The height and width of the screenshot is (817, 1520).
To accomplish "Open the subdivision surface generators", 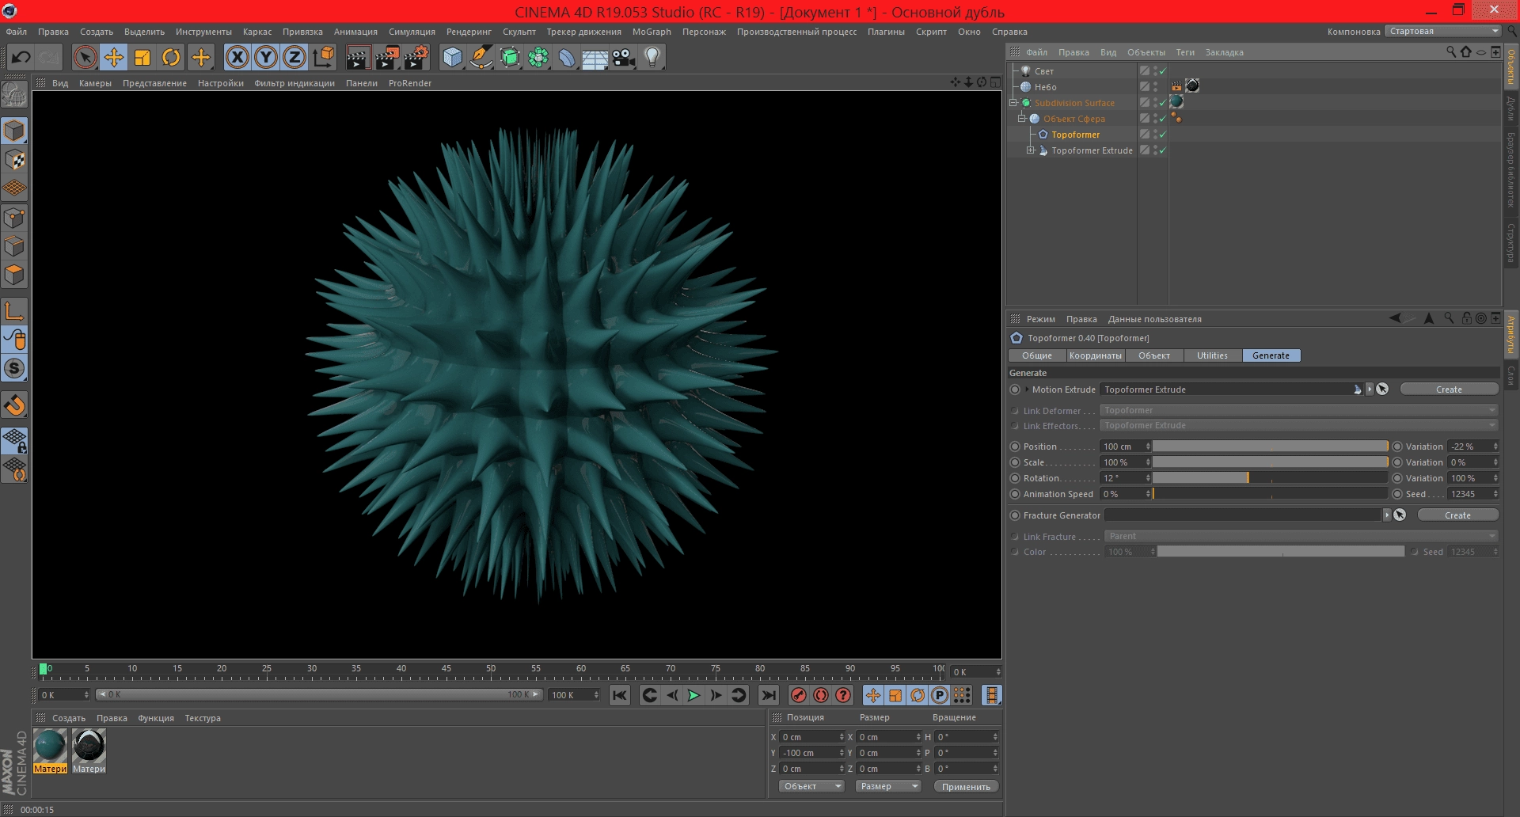I will (510, 57).
